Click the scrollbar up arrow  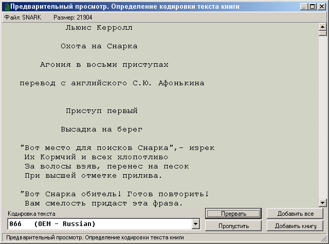point(322,27)
